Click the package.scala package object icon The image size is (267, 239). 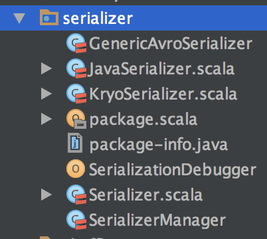pos(76,119)
